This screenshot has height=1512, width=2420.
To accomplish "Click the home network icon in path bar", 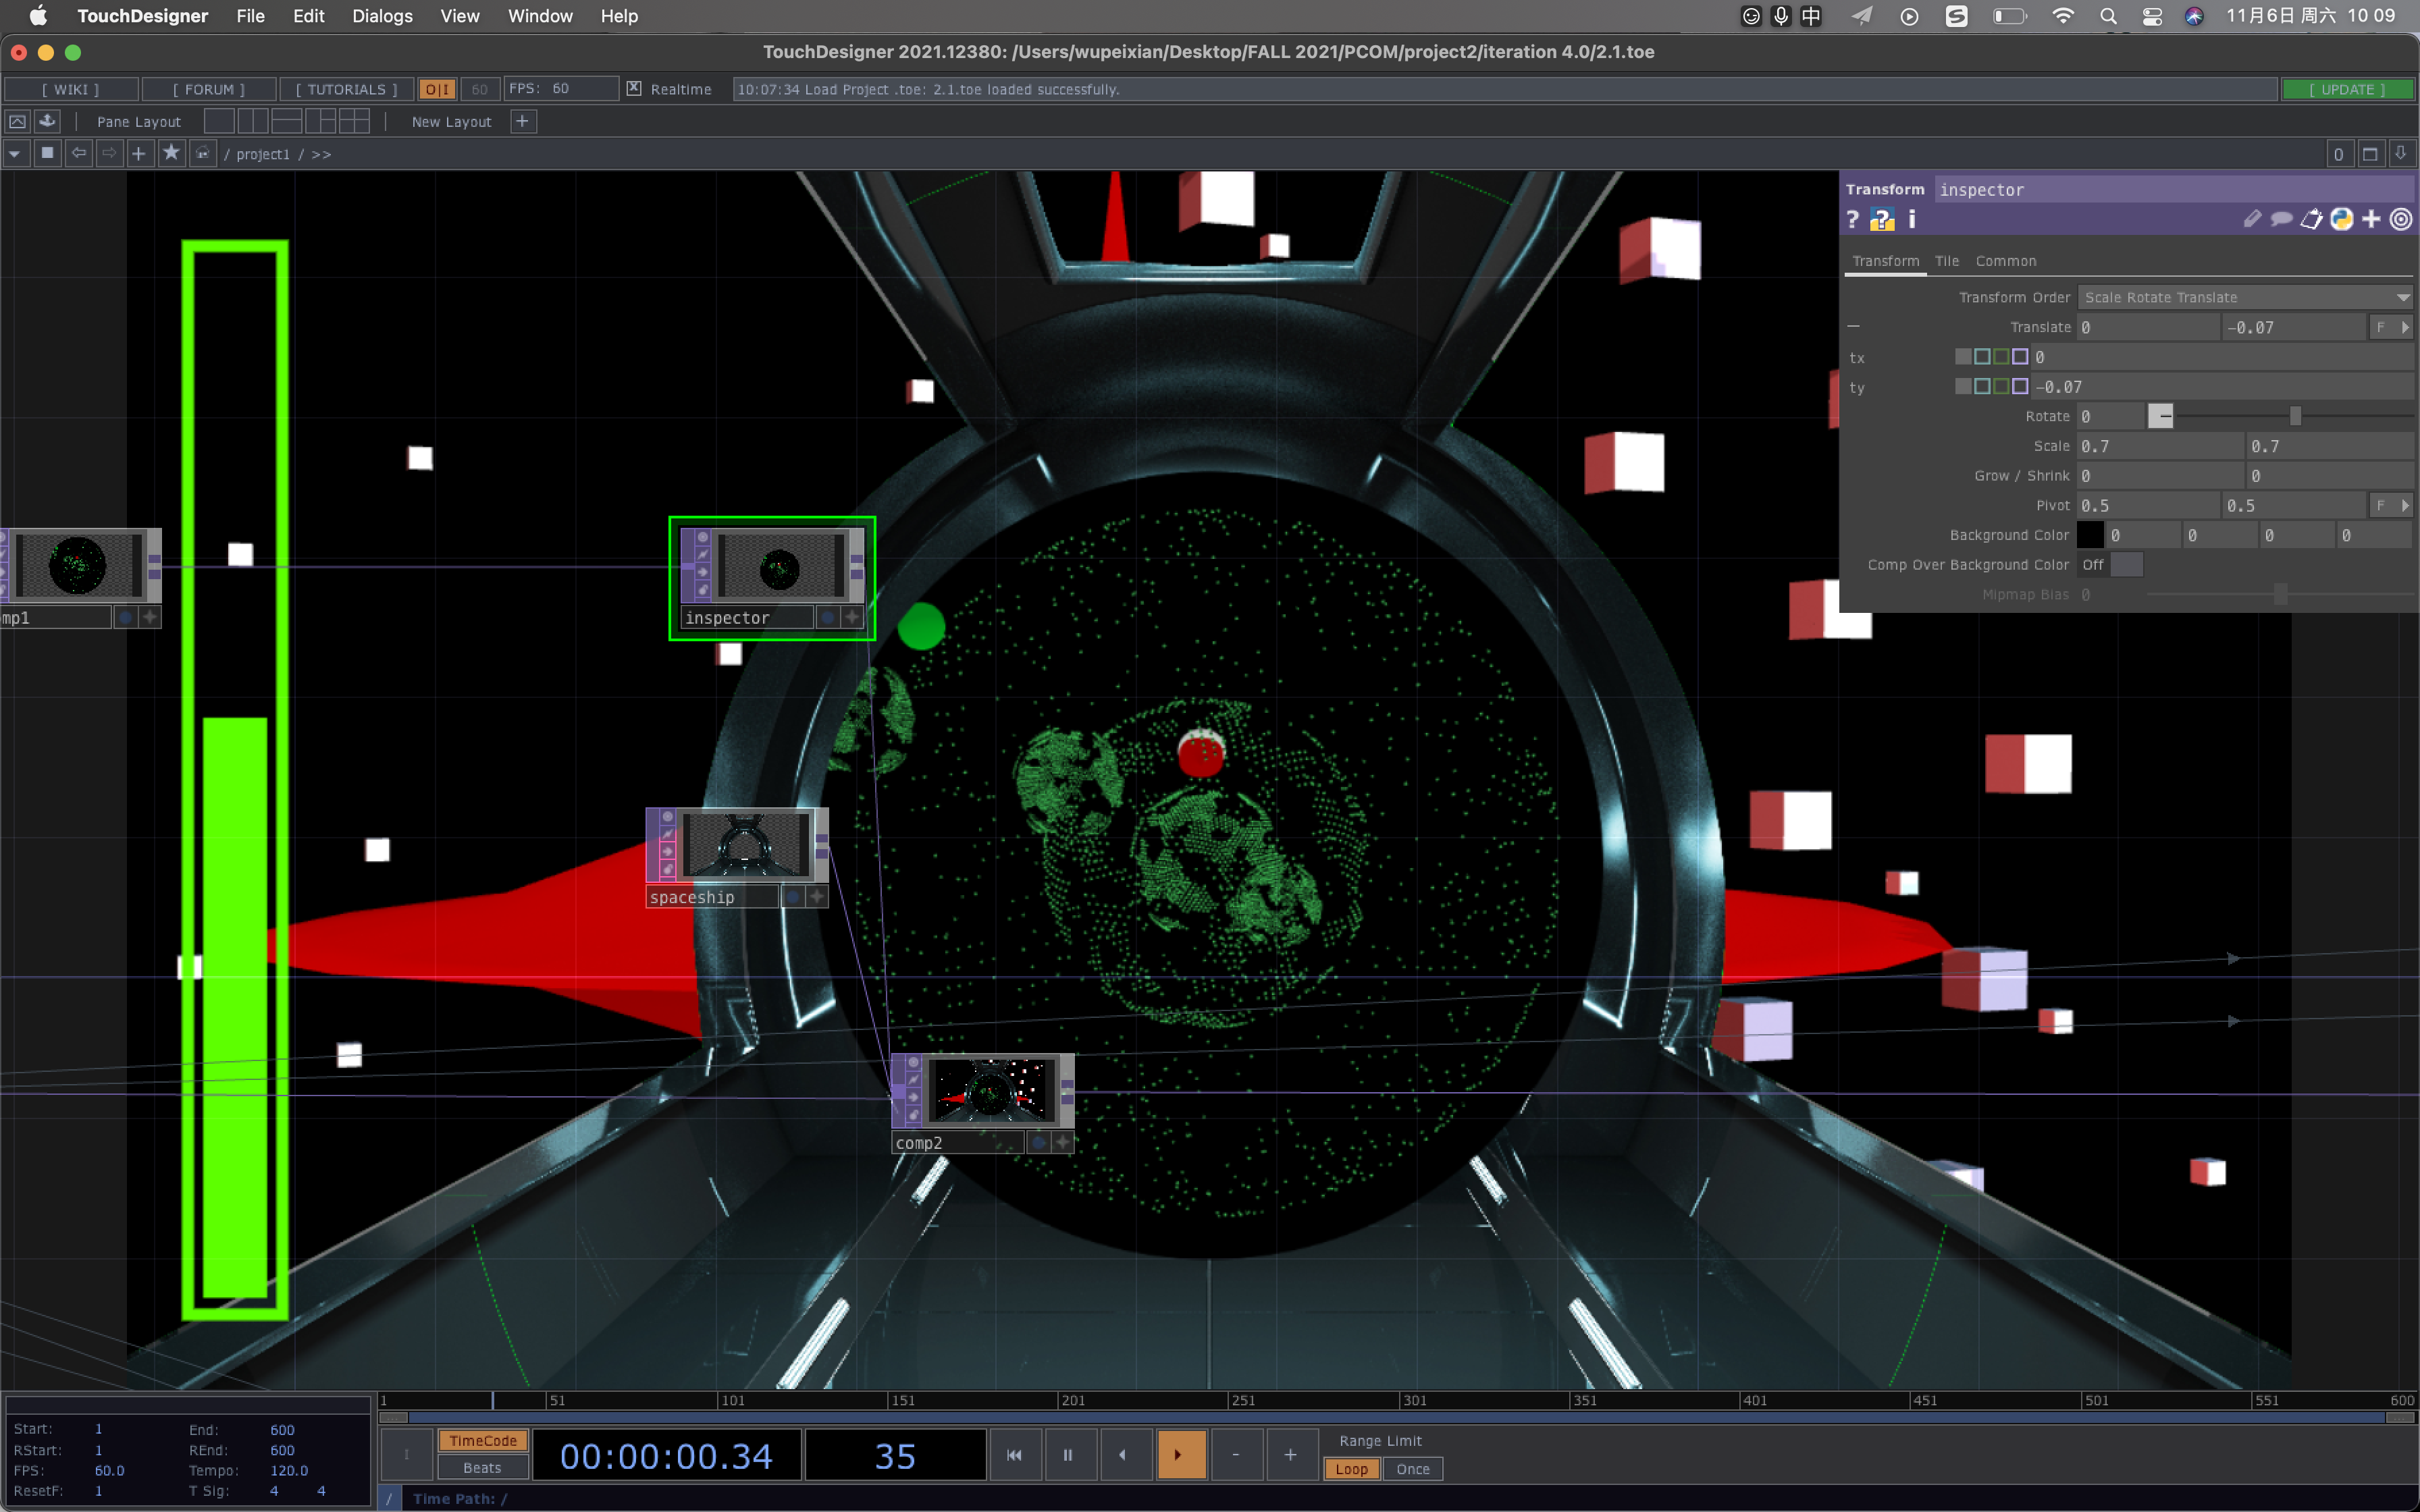I will [203, 153].
